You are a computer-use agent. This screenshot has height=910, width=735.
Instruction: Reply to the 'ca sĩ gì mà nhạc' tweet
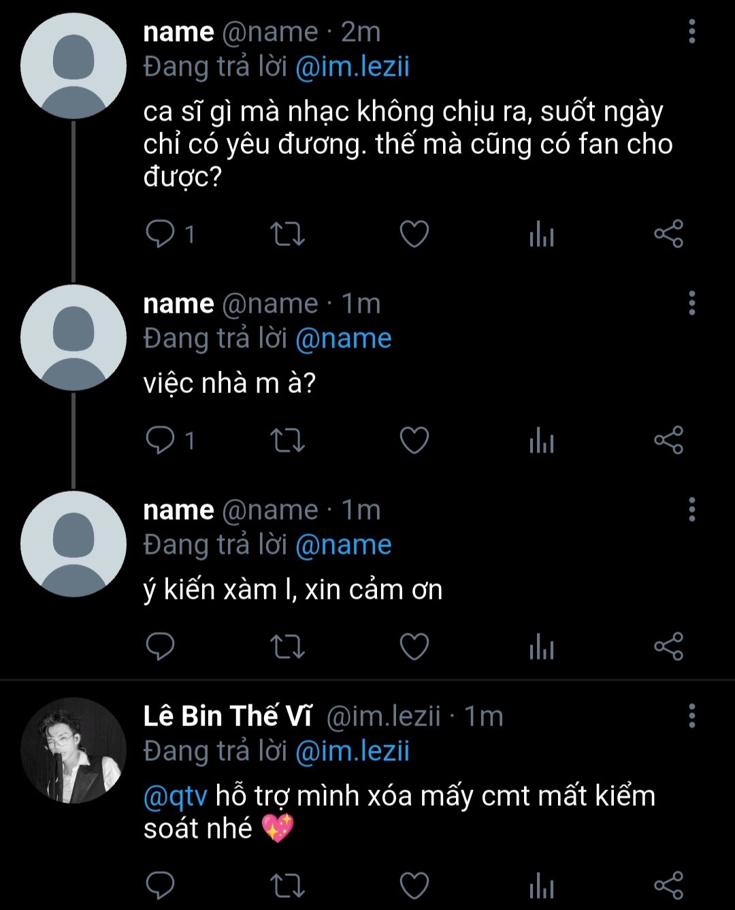(161, 234)
